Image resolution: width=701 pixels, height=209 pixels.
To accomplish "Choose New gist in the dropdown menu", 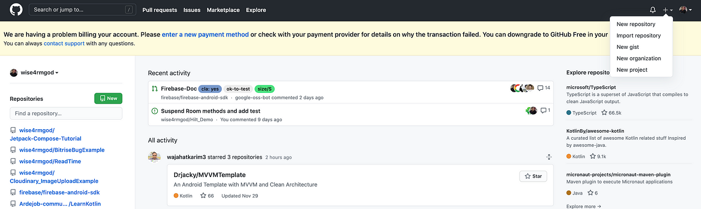I will point(627,47).
